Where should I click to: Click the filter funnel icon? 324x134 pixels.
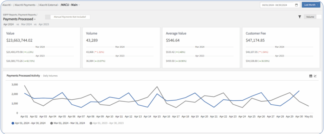tap(299, 17)
